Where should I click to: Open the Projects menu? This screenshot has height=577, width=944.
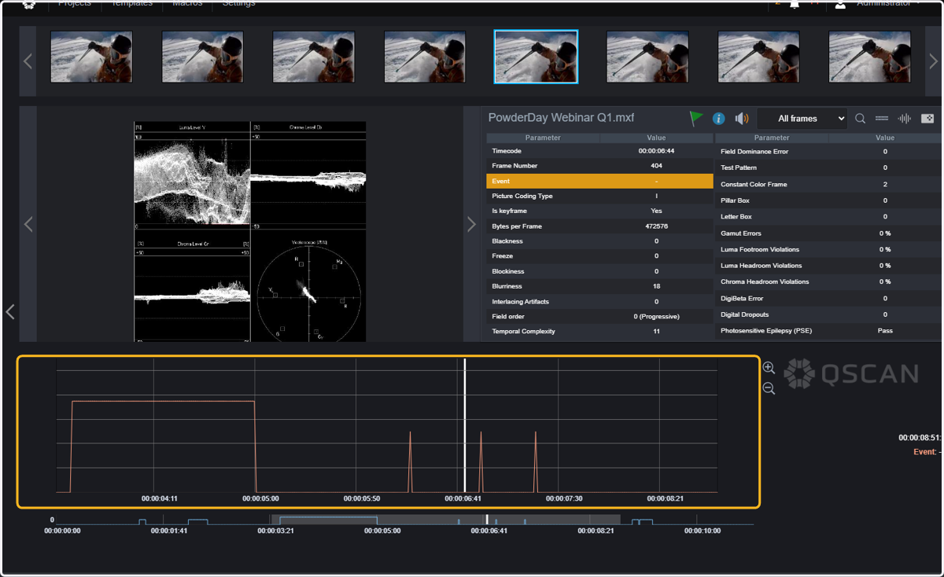pyautogui.click(x=75, y=3)
